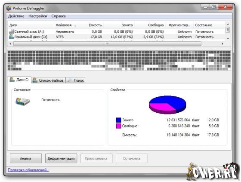Select the removable disk A: drive icon
This screenshot has height=182, width=241.
click(x=11, y=32)
